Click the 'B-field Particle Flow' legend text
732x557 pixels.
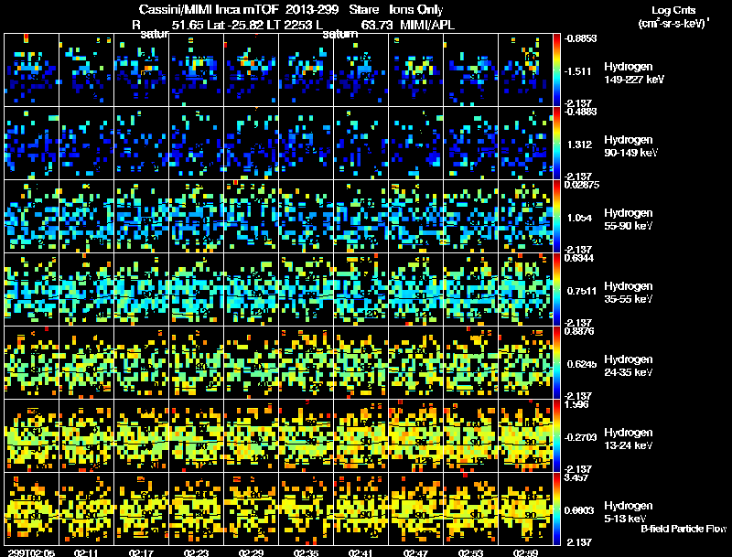pos(684,529)
